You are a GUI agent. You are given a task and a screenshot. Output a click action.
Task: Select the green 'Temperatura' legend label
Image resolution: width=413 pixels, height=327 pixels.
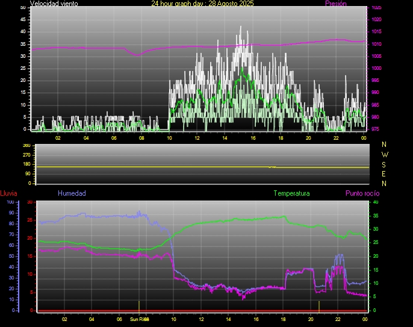[291, 193]
